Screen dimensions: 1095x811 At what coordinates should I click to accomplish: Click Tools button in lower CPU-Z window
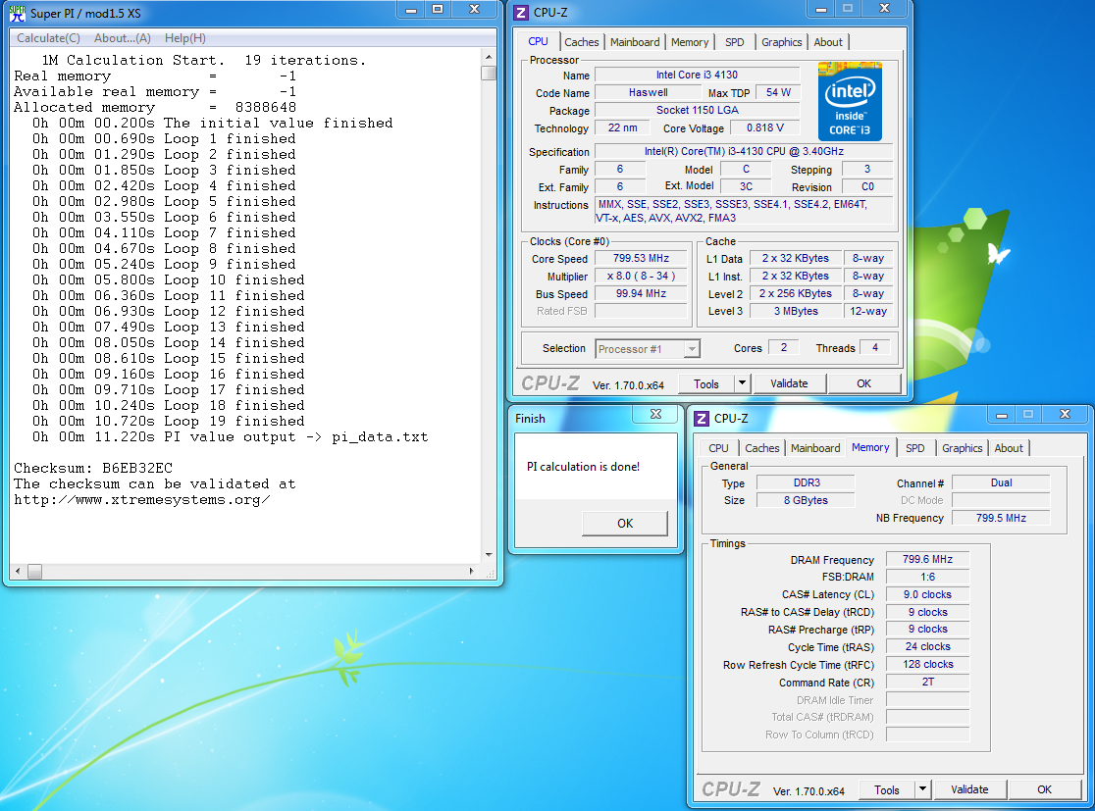pyautogui.click(x=887, y=790)
